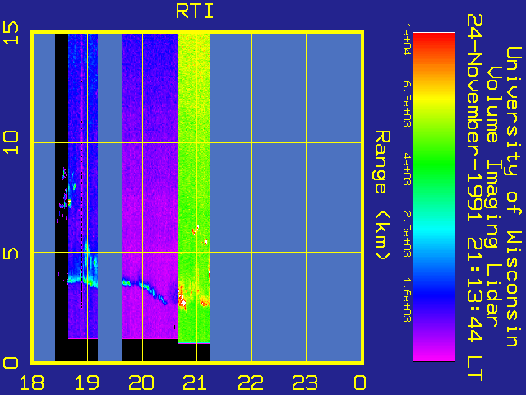Click the magenta region of the colorbar
This screenshot has height=395, width=526.
pos(434,351)
